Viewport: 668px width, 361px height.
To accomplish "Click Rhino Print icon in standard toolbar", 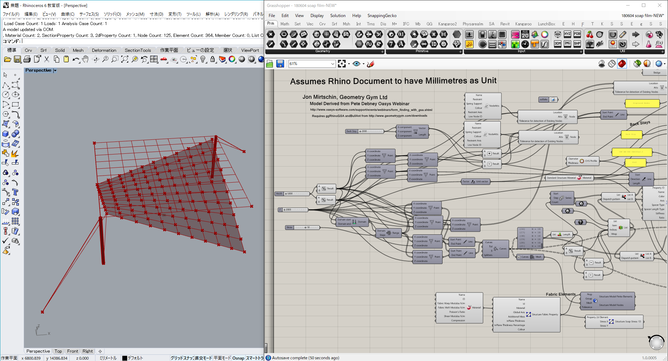I will click(x=27, y=59).
